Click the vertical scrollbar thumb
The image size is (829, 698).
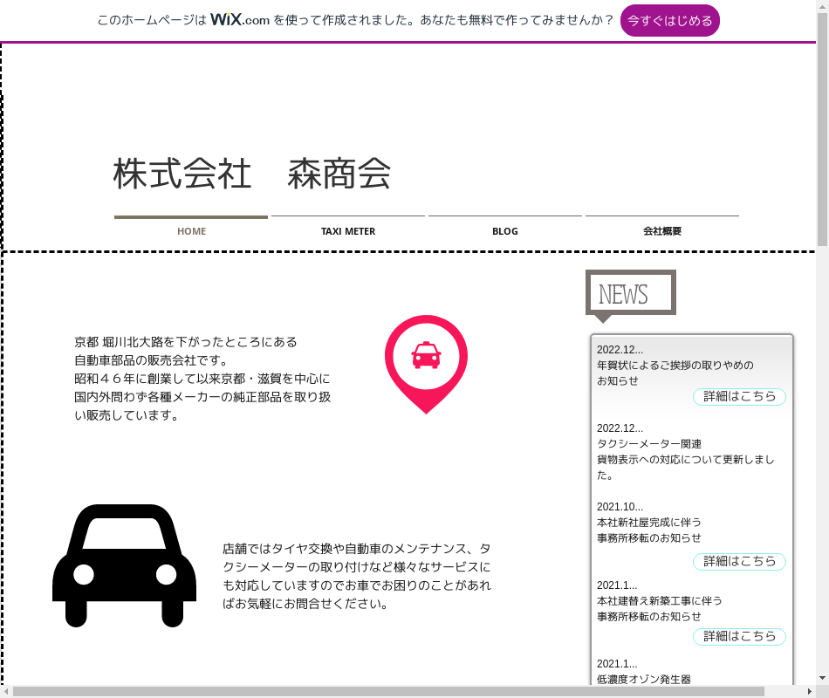coord(822,131)
